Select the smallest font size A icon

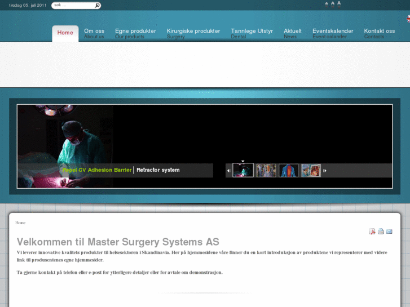click(327, 4)
